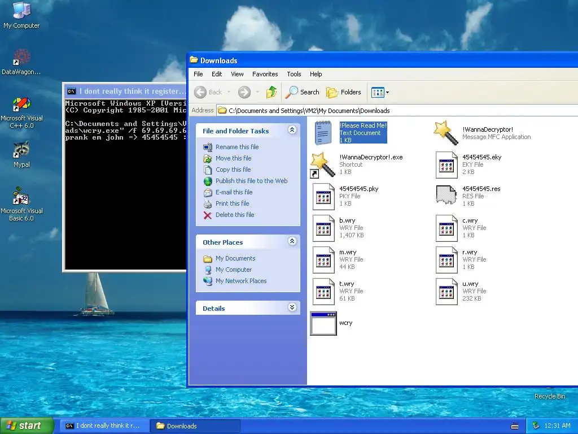The width and height of the screenshot is (578, 434).
Task: Expand the Details panel
Action: (292, 307)
